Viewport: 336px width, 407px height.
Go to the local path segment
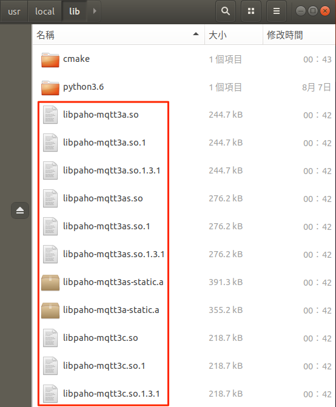coord(45,11)
